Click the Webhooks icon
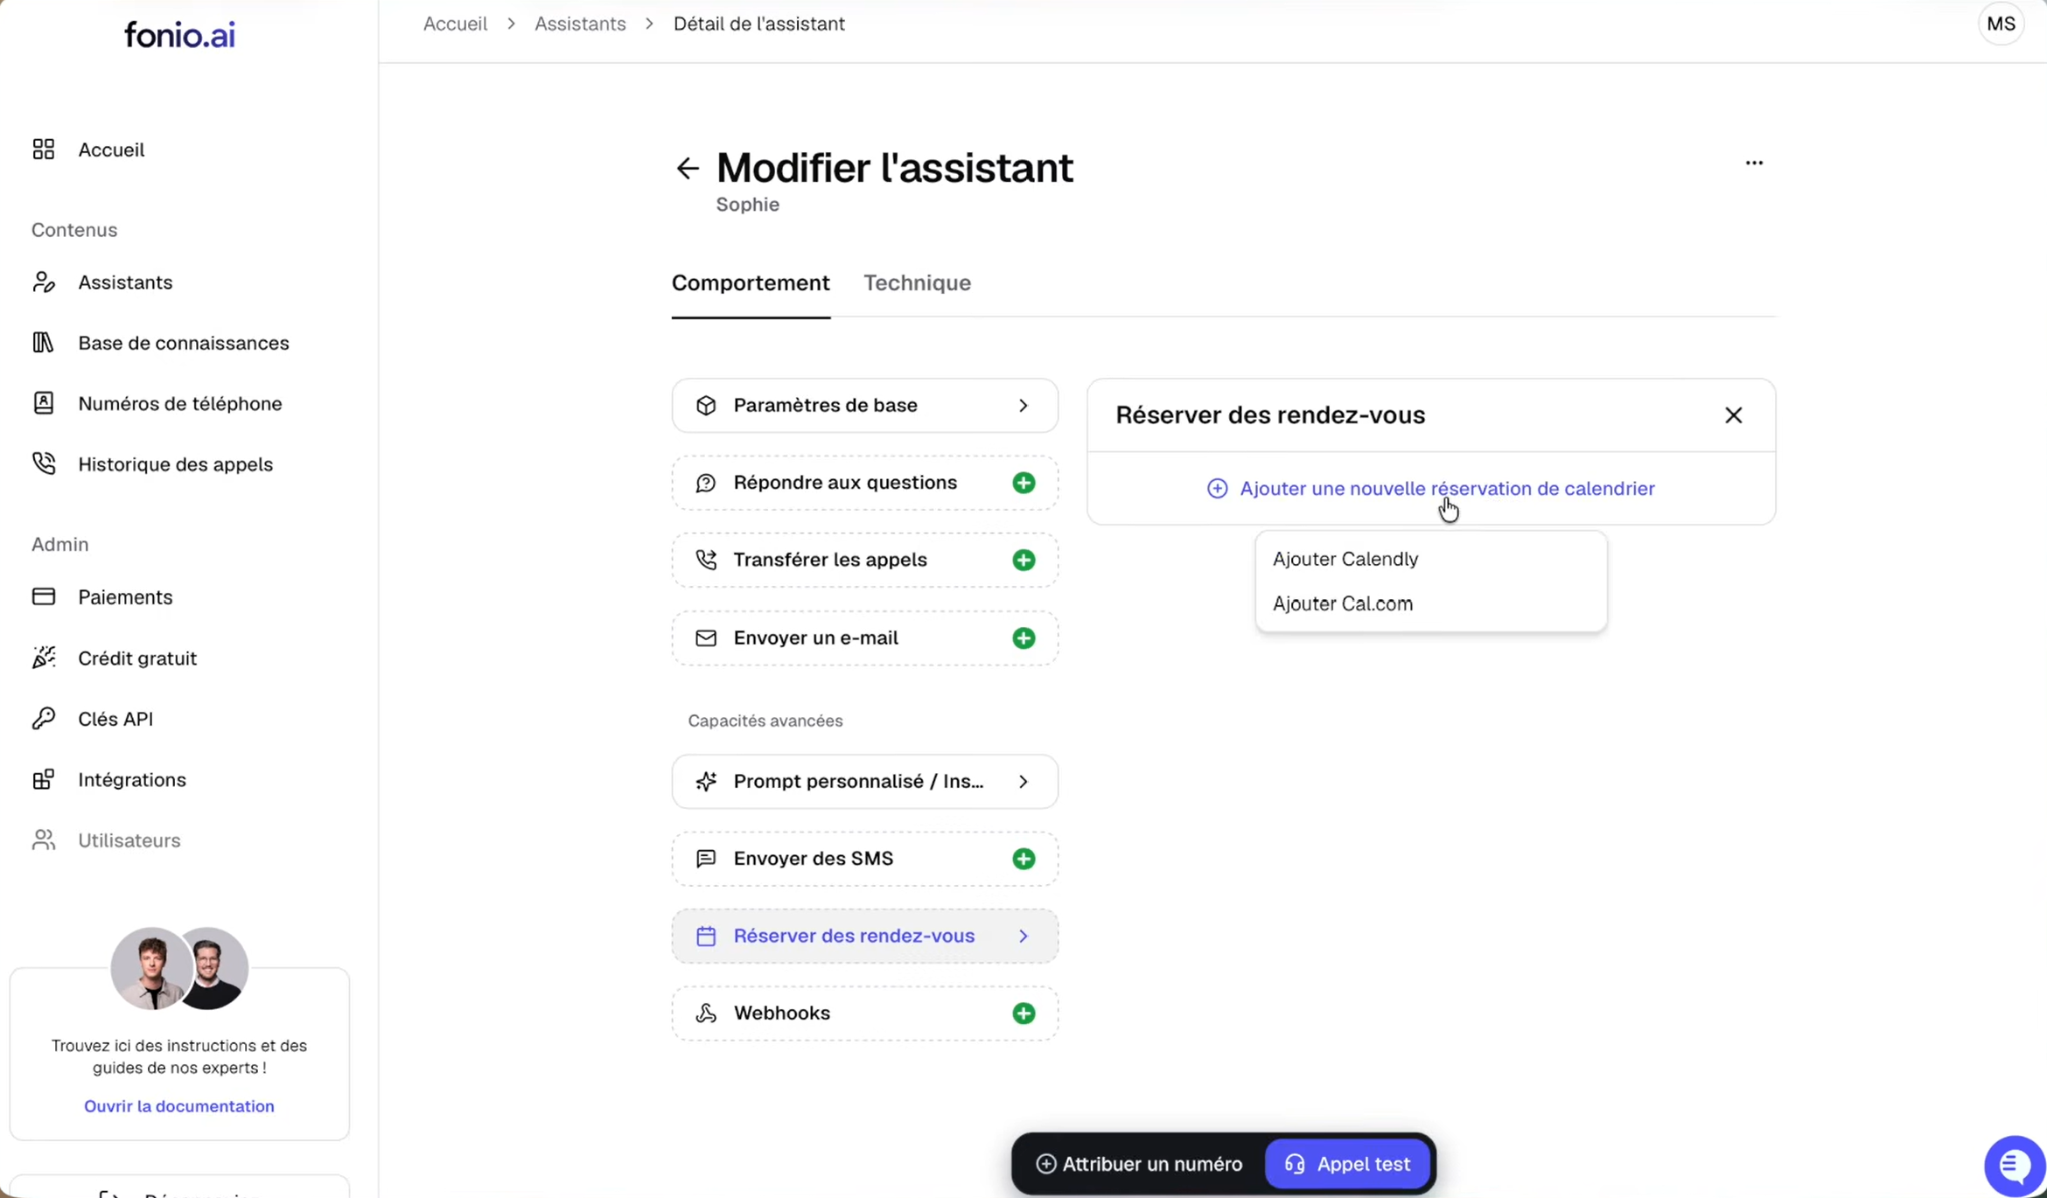Image resolution: width=2047 pixels, height=1198 pixels. [x=706, y=1013]
